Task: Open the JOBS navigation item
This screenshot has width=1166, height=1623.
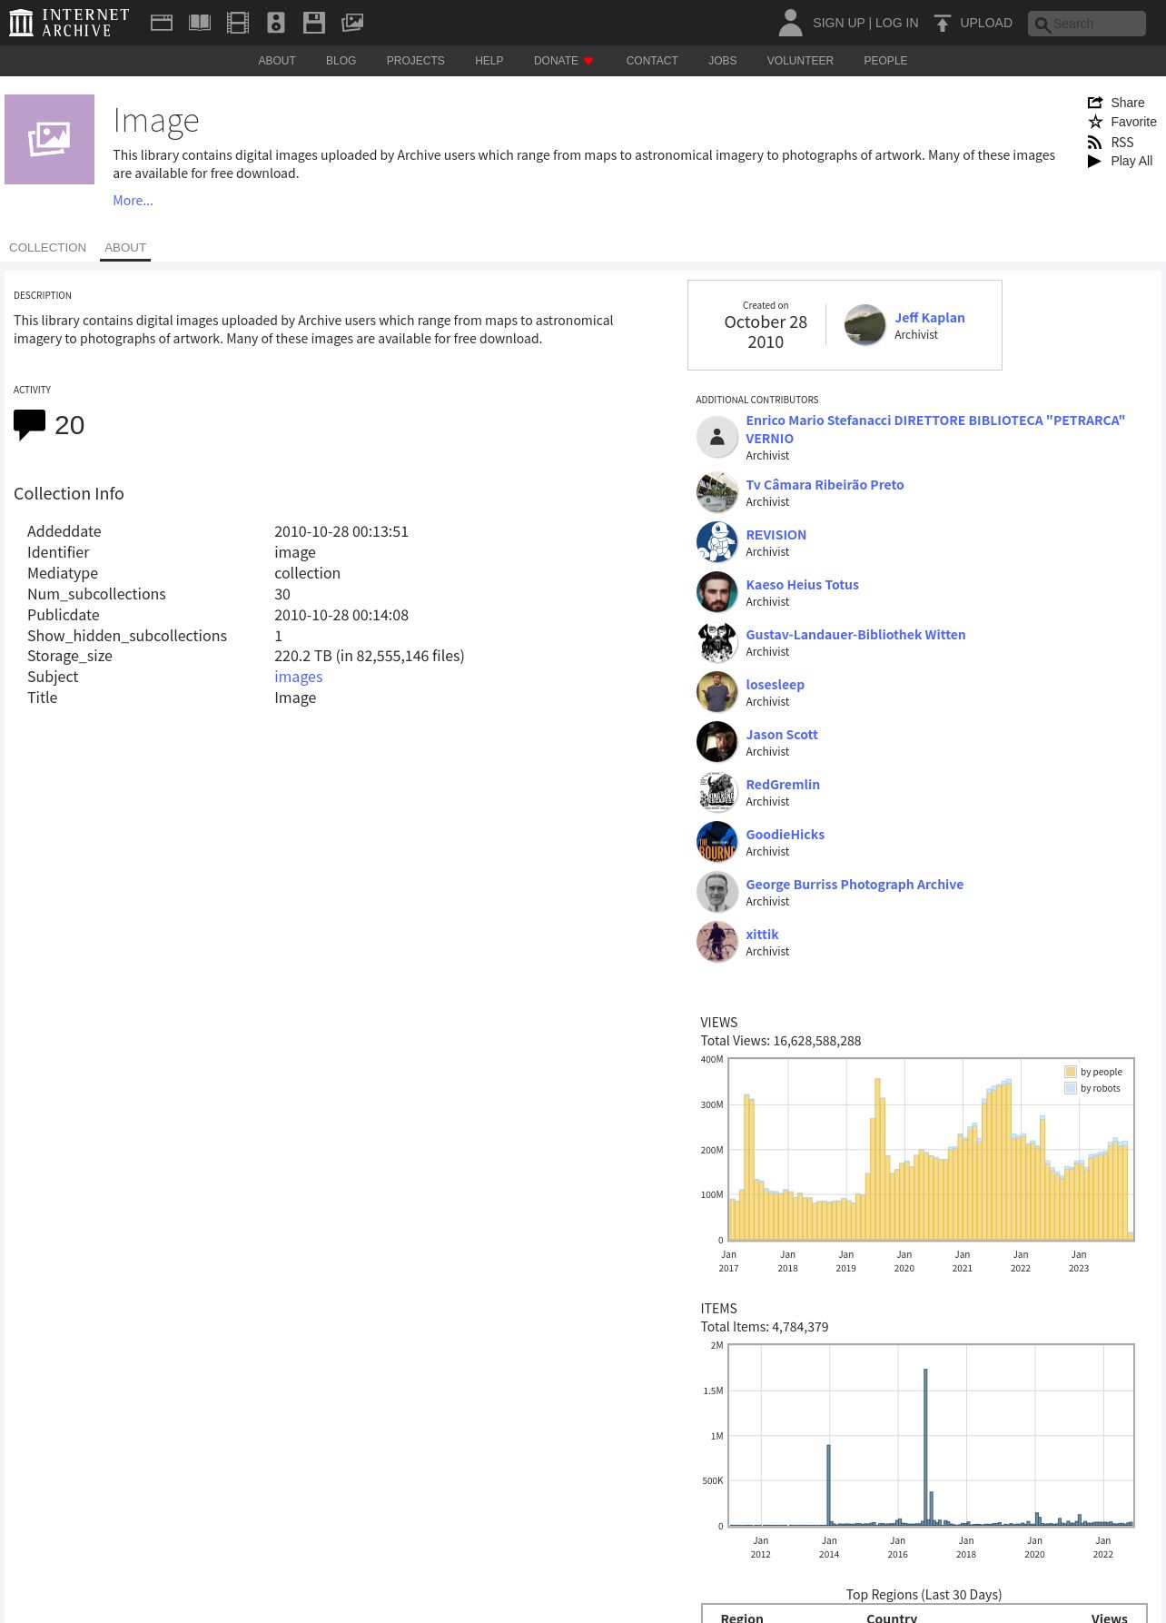Action: 723,61
